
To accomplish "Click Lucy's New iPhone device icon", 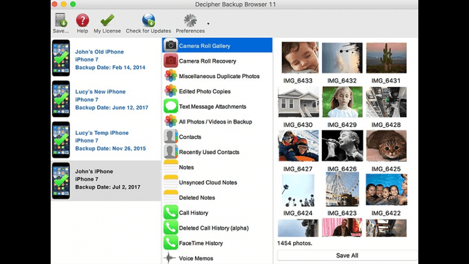I will 61,99.
